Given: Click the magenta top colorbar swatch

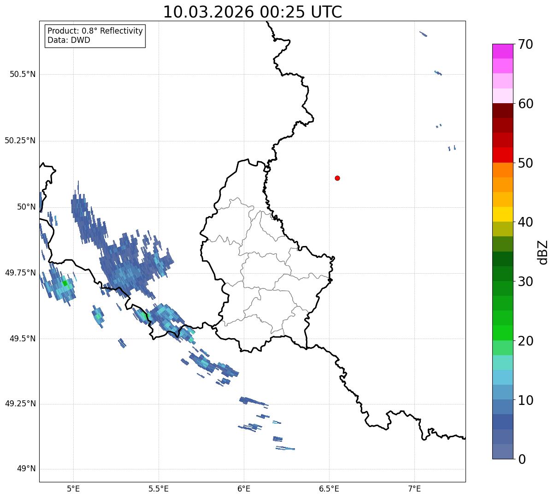Looking at the screenshot, I should 502,51.
